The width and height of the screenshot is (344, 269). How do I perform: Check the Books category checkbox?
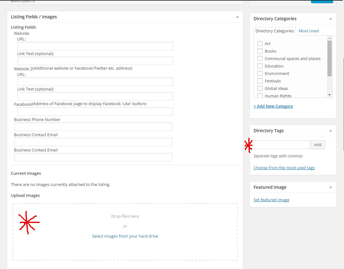[260, 51]
